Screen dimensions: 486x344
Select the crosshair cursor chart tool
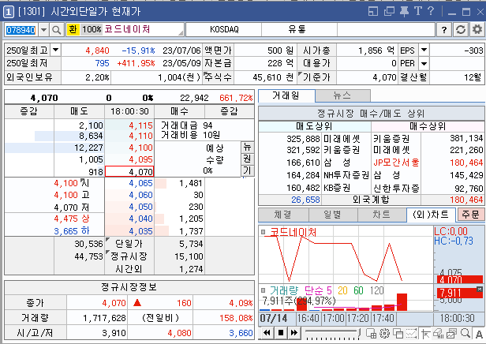pyautogui.click(x=425, y=334)
